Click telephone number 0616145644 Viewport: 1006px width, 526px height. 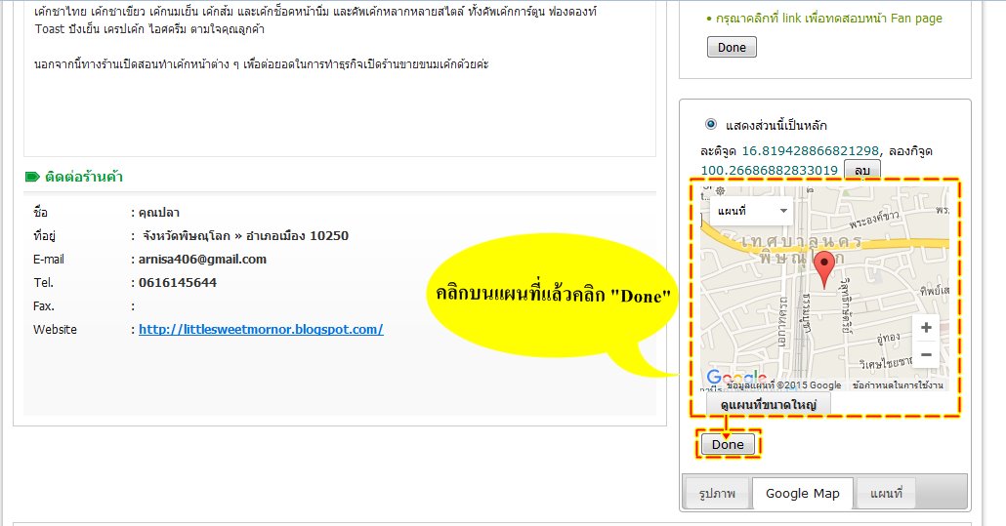[178, 283]
